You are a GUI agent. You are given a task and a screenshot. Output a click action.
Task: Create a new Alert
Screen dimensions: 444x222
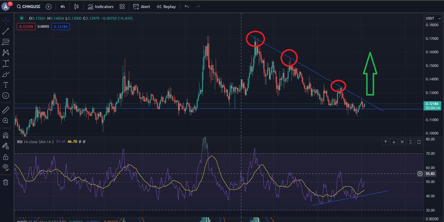pos(142,7)
